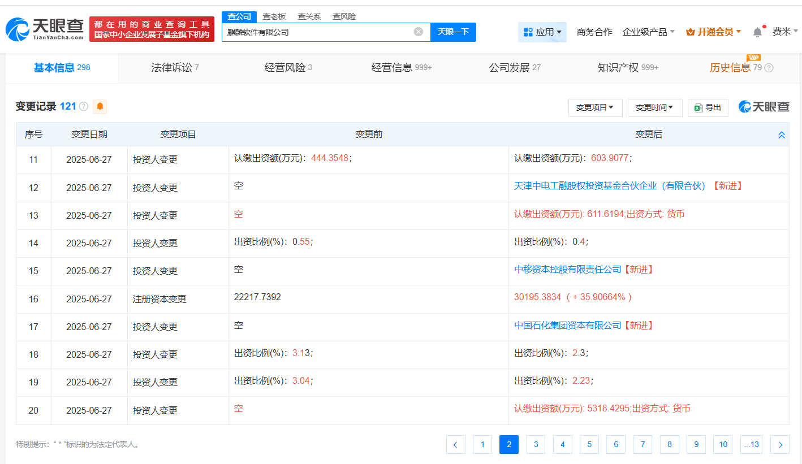Click the value 30195.3834 (+35.90664%)

coord(573,297)
